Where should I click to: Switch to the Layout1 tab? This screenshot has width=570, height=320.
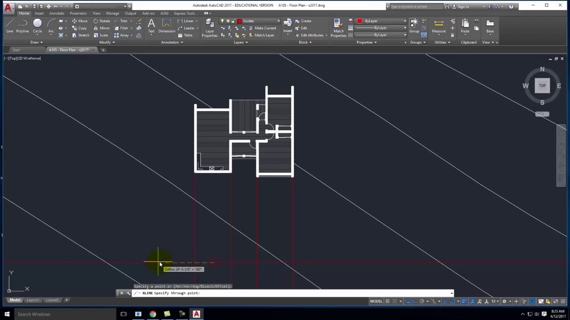(x=33, y=300)
